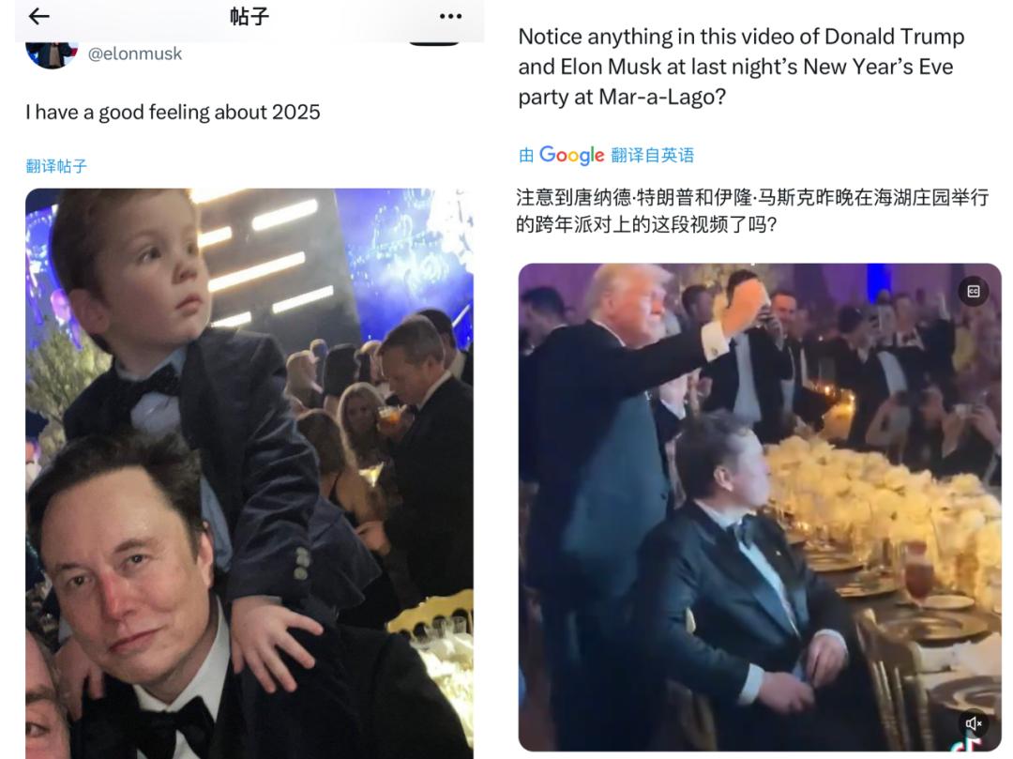Go back using the left arrow
The height and width of the screenshot is (759, 1013).
38,16
